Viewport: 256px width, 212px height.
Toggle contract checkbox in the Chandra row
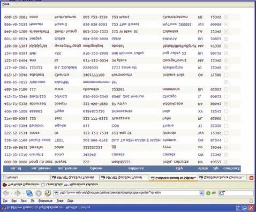[226, 75]
